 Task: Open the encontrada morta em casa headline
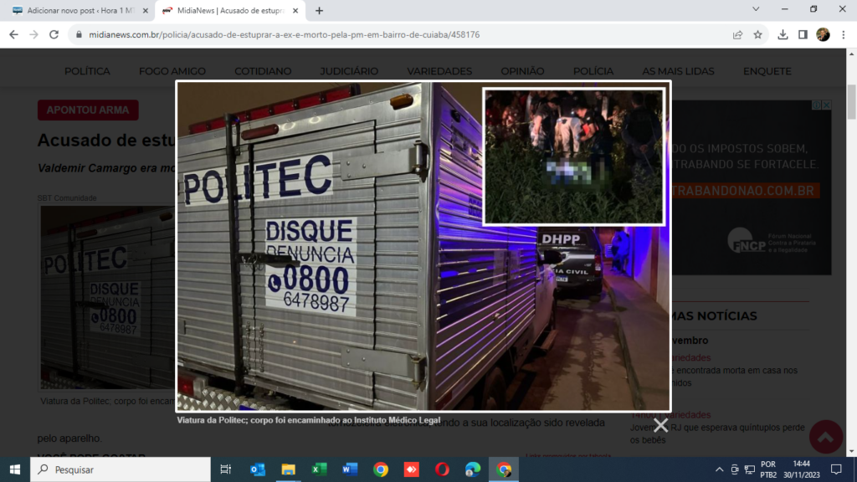click(x=735, y=377)
